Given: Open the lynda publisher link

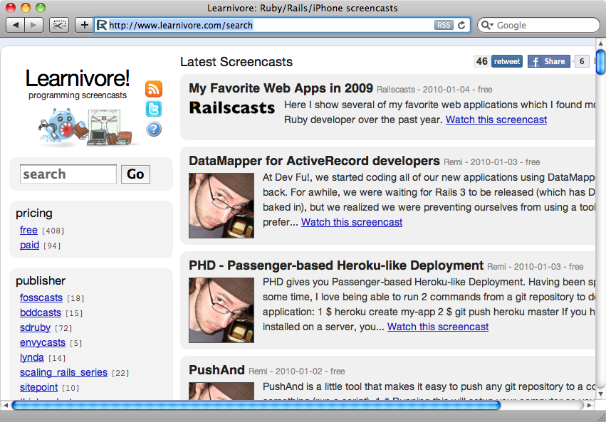Looking at the screenshot, I should [x=32, y=357].
